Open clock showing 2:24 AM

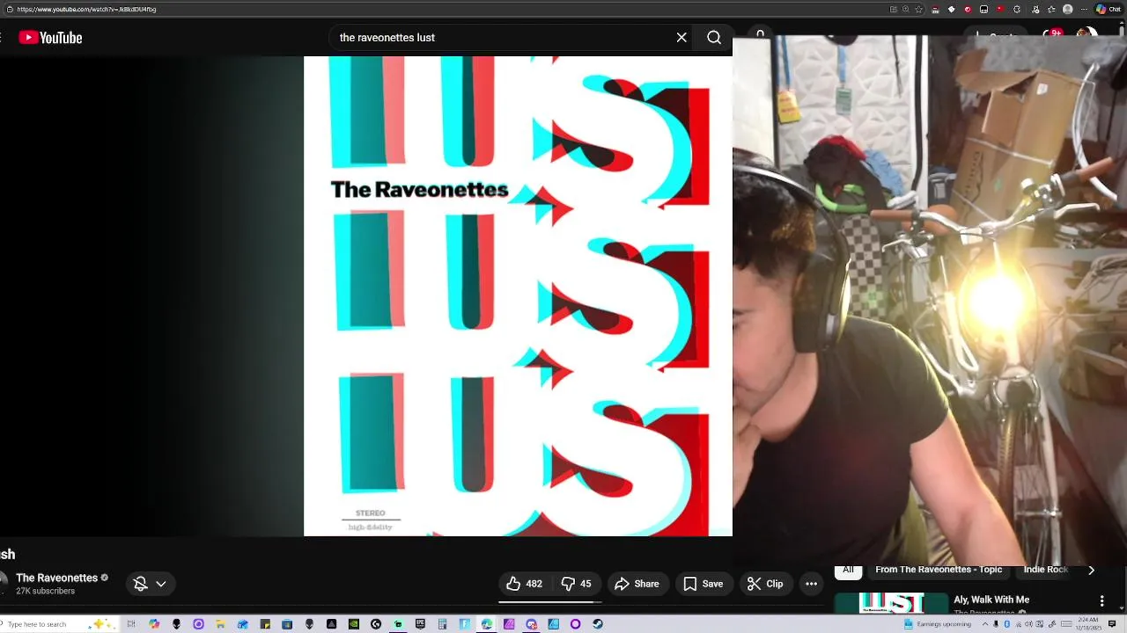pos(1088,624)
